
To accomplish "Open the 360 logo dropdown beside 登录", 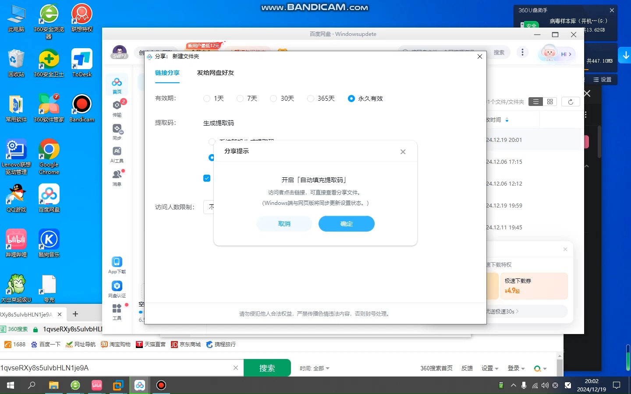I will click(x=540, y=369).
